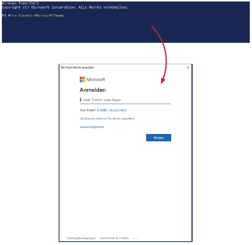This screenshot has height=245, width=252.
Task: Click the Anmelden heading text
Action: point(93,90)
